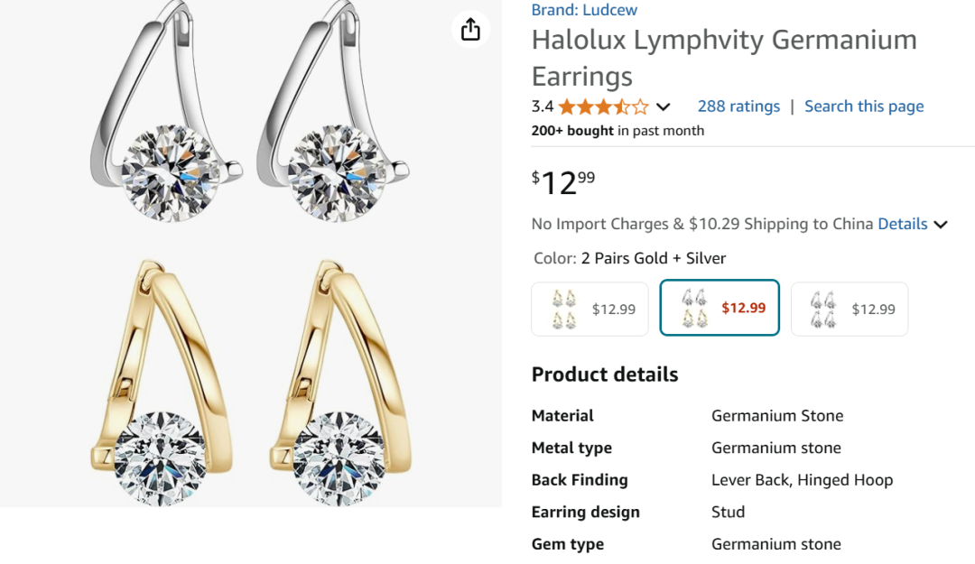975x564 pixels.
Task: Click the Lever Back, Hinged Hoop value
Action: pos(802,480)
